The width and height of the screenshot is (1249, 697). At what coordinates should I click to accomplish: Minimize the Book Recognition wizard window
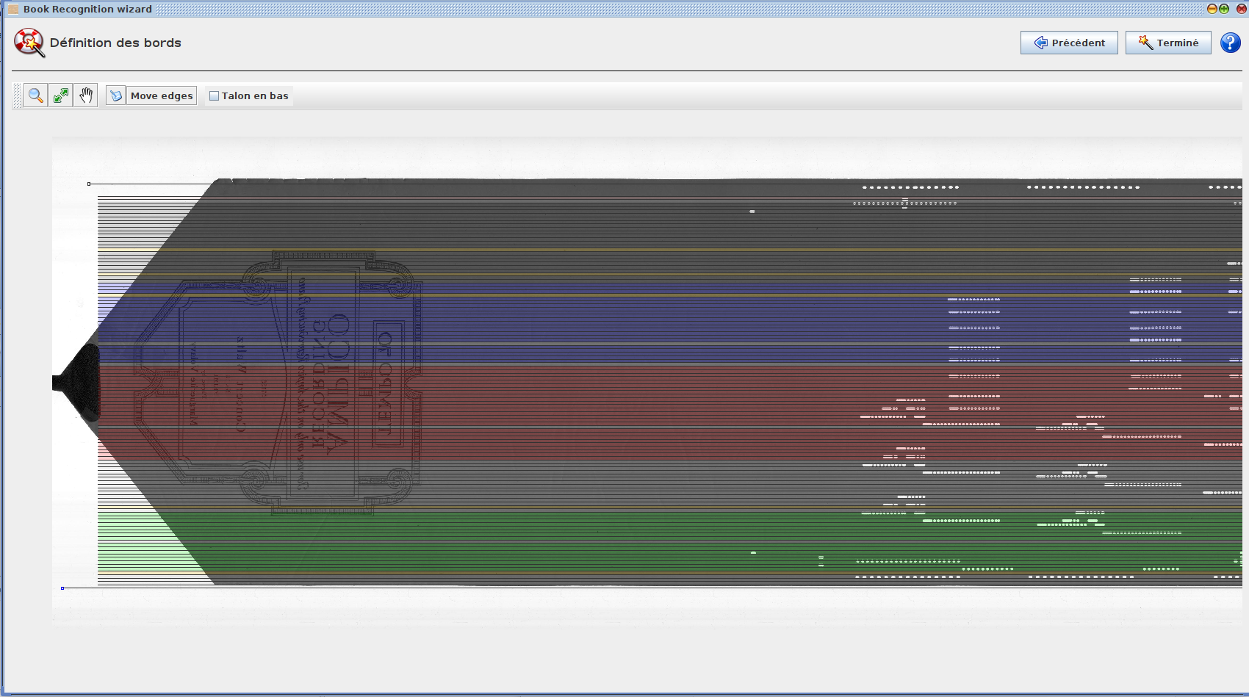tap(1212, 9)
